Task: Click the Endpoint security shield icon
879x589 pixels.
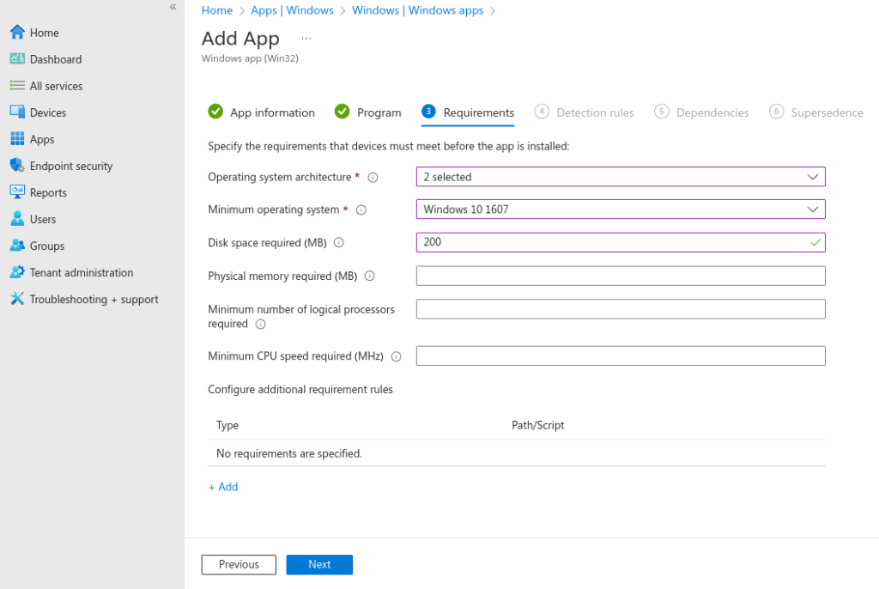Action: pyautogui.click(x=17, y=166)
